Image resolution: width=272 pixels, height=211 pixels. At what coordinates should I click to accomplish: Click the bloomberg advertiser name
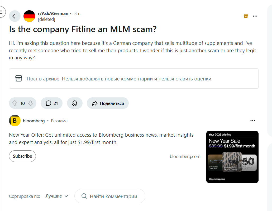tap(34, 121)
